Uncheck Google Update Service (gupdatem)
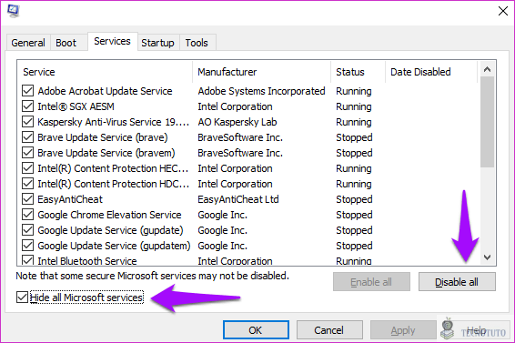The width and height of the screenshot is (515, 343). coord(27,245)
